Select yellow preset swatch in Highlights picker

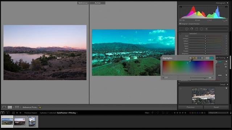coord(193,58)
